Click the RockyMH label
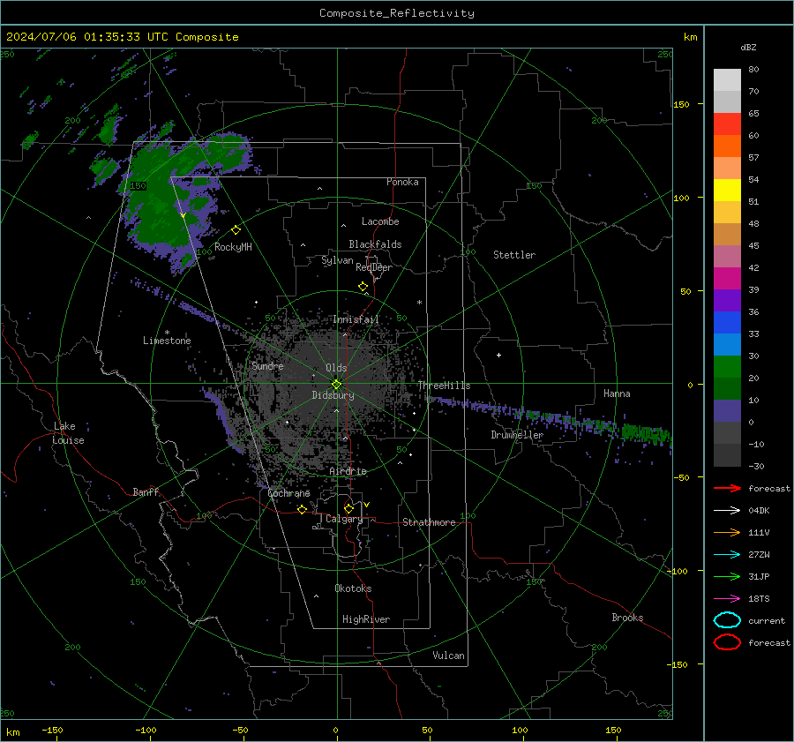This screenshot has height=742, width=794. (x=233, y=247)
